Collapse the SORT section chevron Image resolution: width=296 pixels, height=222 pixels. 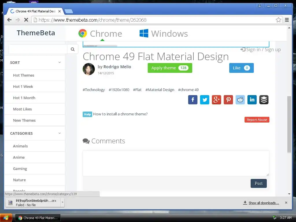(x=60, y=62)
